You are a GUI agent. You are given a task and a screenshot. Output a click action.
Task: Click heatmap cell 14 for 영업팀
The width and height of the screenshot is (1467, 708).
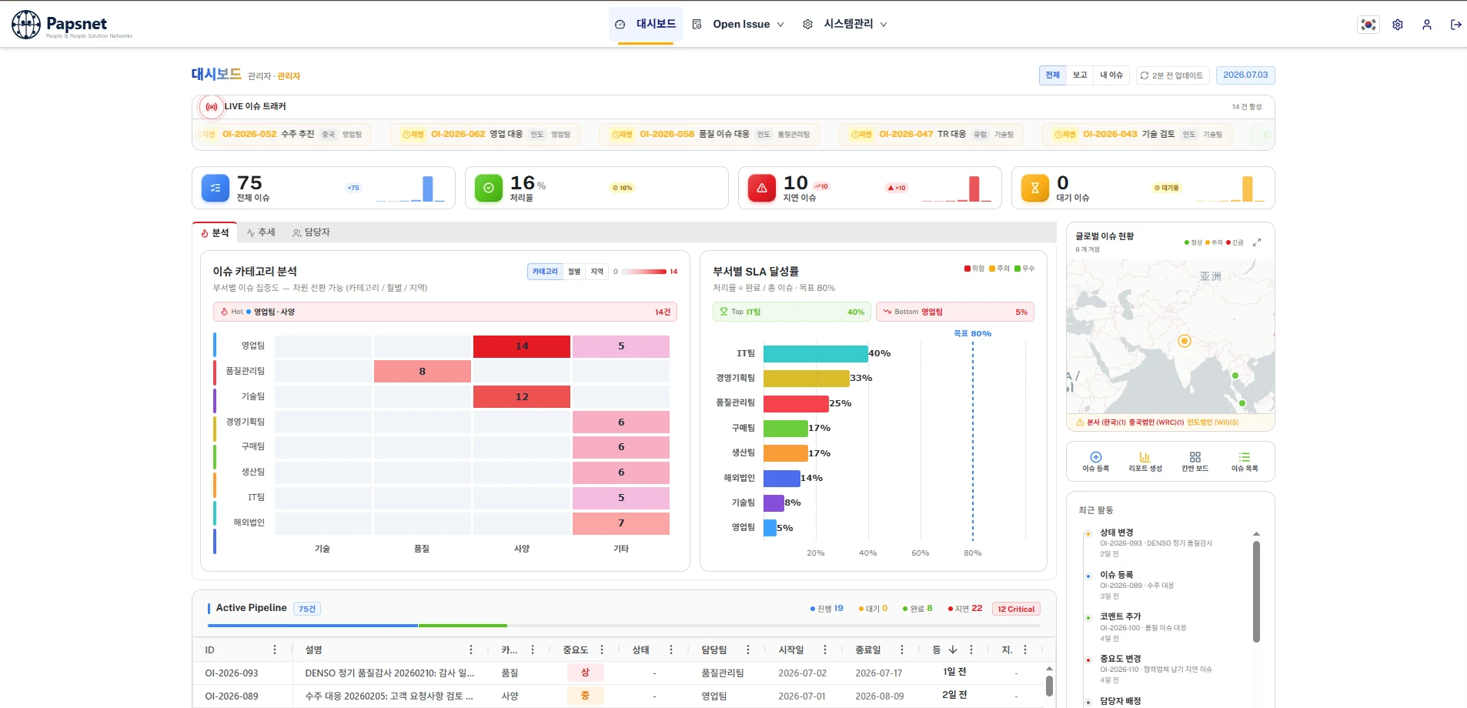[x=522, y=346]
